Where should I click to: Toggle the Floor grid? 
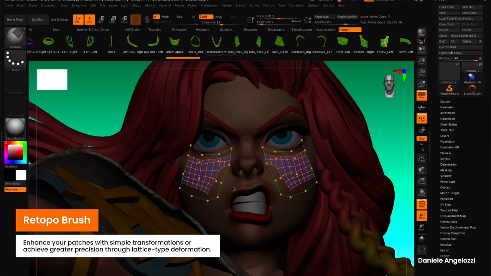(x=422, y=107)
